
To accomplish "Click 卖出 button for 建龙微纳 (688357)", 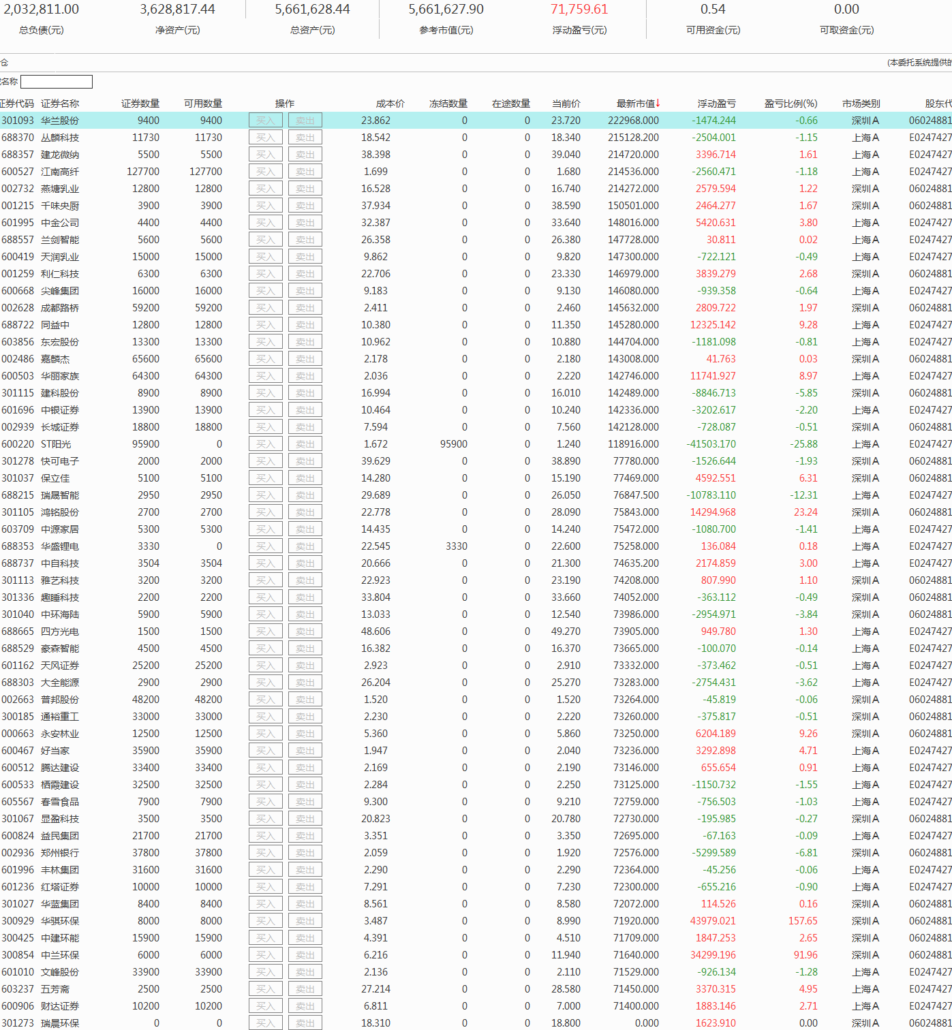I will (305, 155).
